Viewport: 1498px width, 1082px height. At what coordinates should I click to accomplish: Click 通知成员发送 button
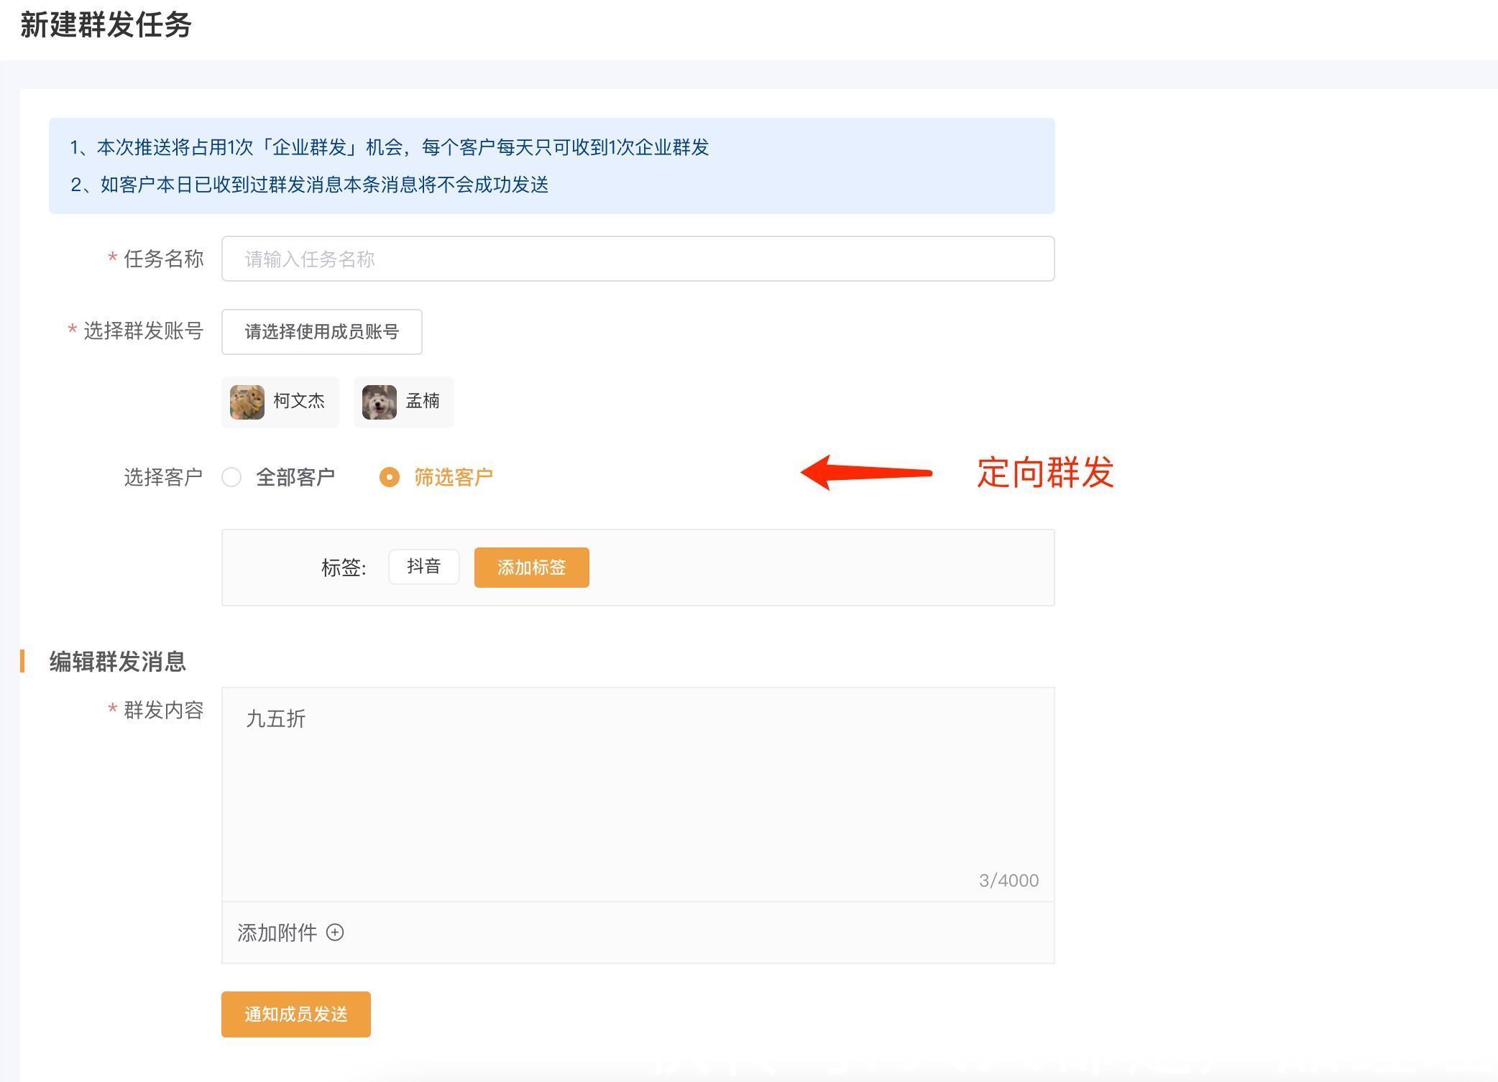click(x=295, y=1014)
